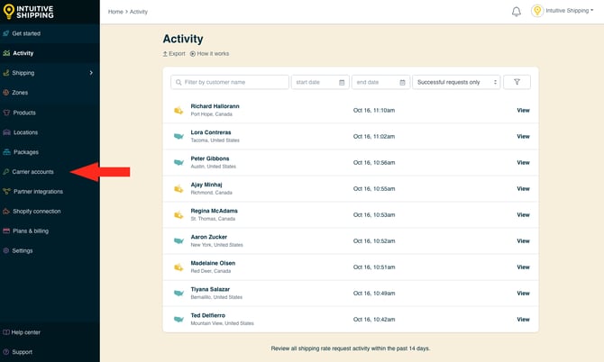
Task: Click the Oct 16, 10:42am timestamp
Action: 374,320
